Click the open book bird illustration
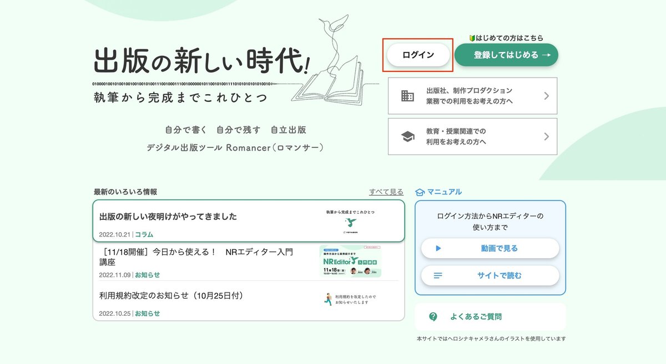The height and width of the screenshot is (364, 666). [335, 60]
